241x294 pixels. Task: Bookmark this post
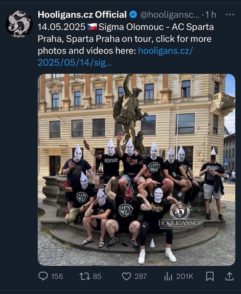[210, 276]
